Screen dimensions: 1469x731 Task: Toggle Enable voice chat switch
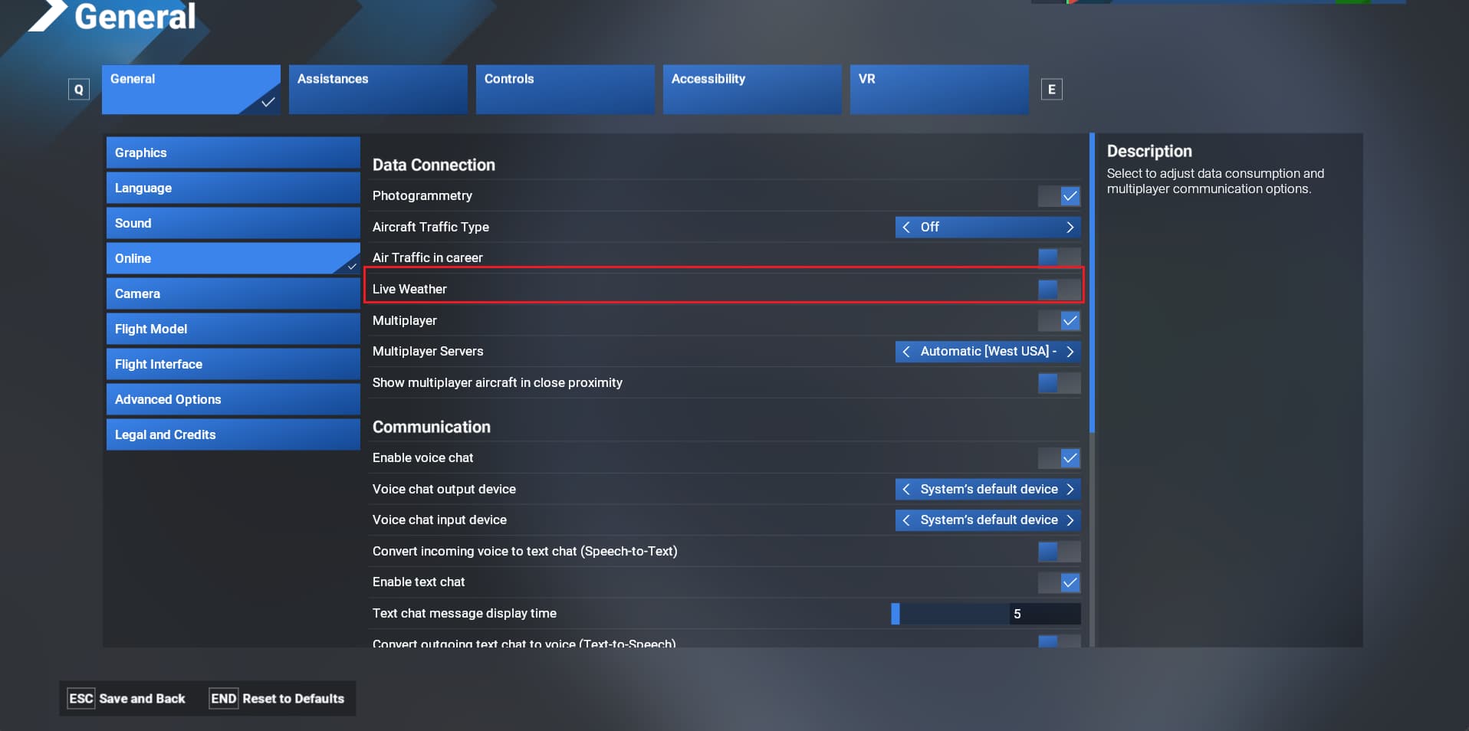point(1059,457)
